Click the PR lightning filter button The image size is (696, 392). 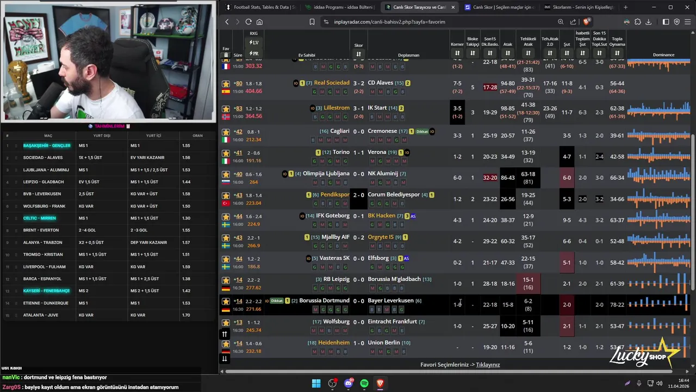254,53
